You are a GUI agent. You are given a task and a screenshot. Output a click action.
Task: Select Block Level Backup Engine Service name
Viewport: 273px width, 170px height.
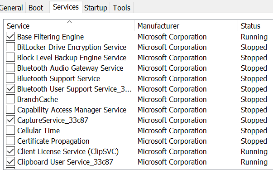tap(72, 58)
